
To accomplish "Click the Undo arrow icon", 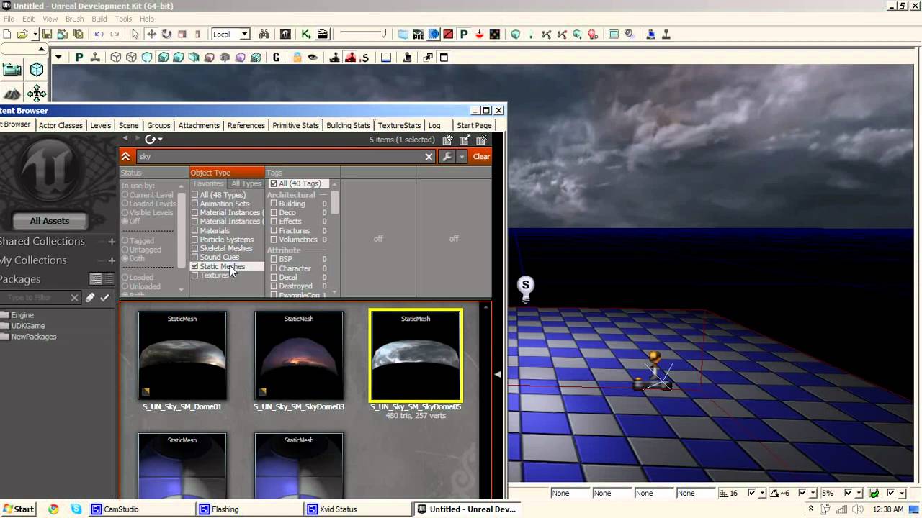I will click(99, 34).
